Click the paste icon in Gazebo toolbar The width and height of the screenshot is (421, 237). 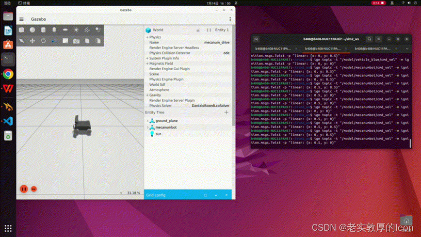pyautogui.click(x=98, y=41)
